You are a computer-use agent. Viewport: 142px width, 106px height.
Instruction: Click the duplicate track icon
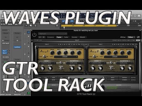[x=31, y=26]
